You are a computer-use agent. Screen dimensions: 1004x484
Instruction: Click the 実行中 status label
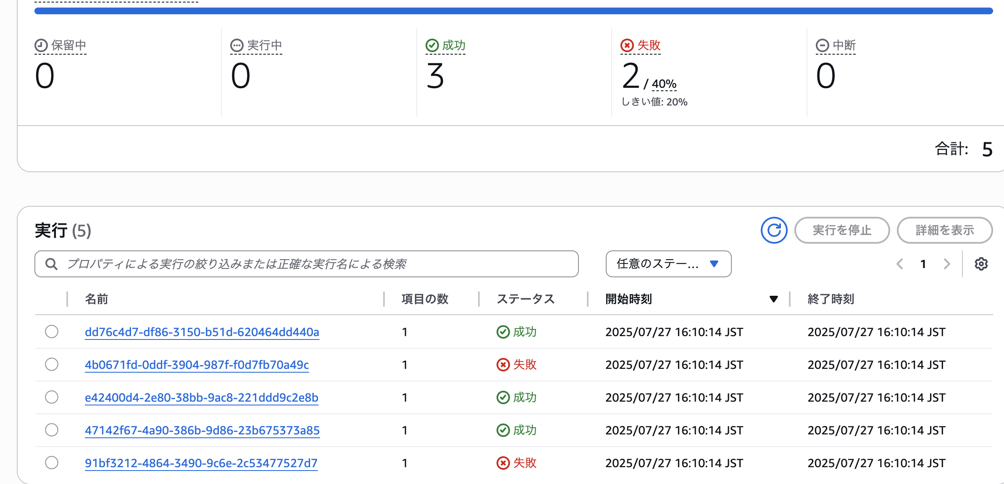[265, 45]
